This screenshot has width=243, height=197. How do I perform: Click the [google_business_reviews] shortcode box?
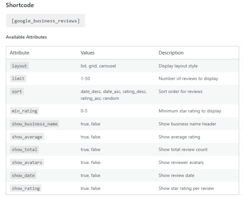click(x=46, y=21)
